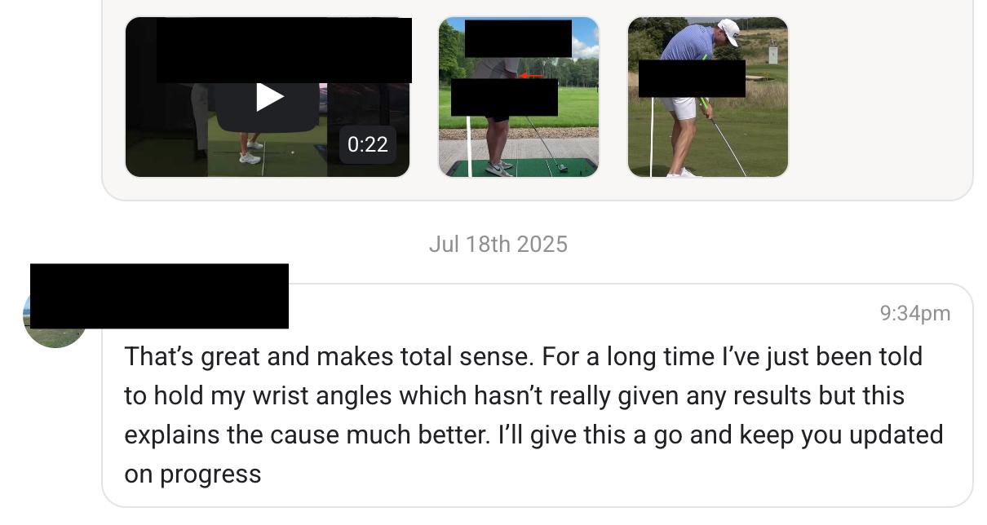Click the white sign behind the golfer

point(772,54)
